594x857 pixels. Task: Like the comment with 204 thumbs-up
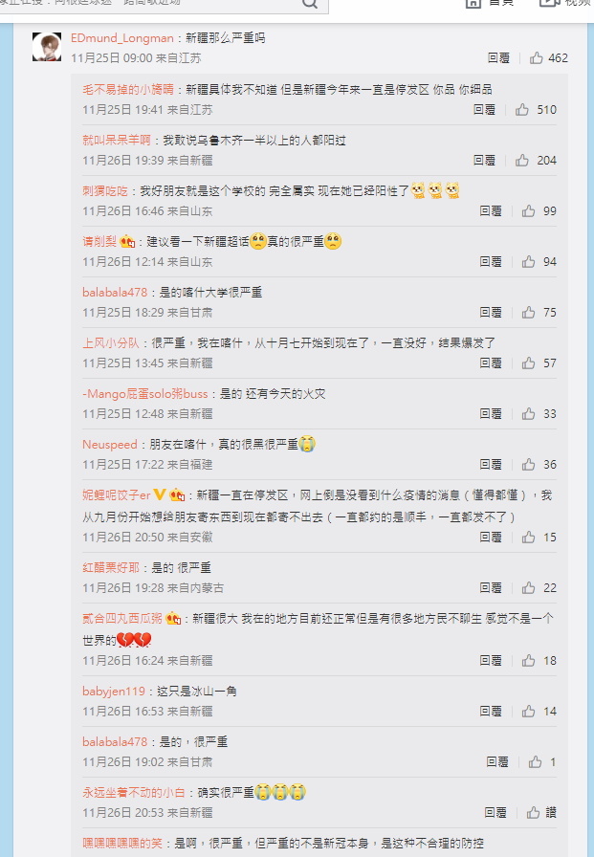[x=522, y=160]
